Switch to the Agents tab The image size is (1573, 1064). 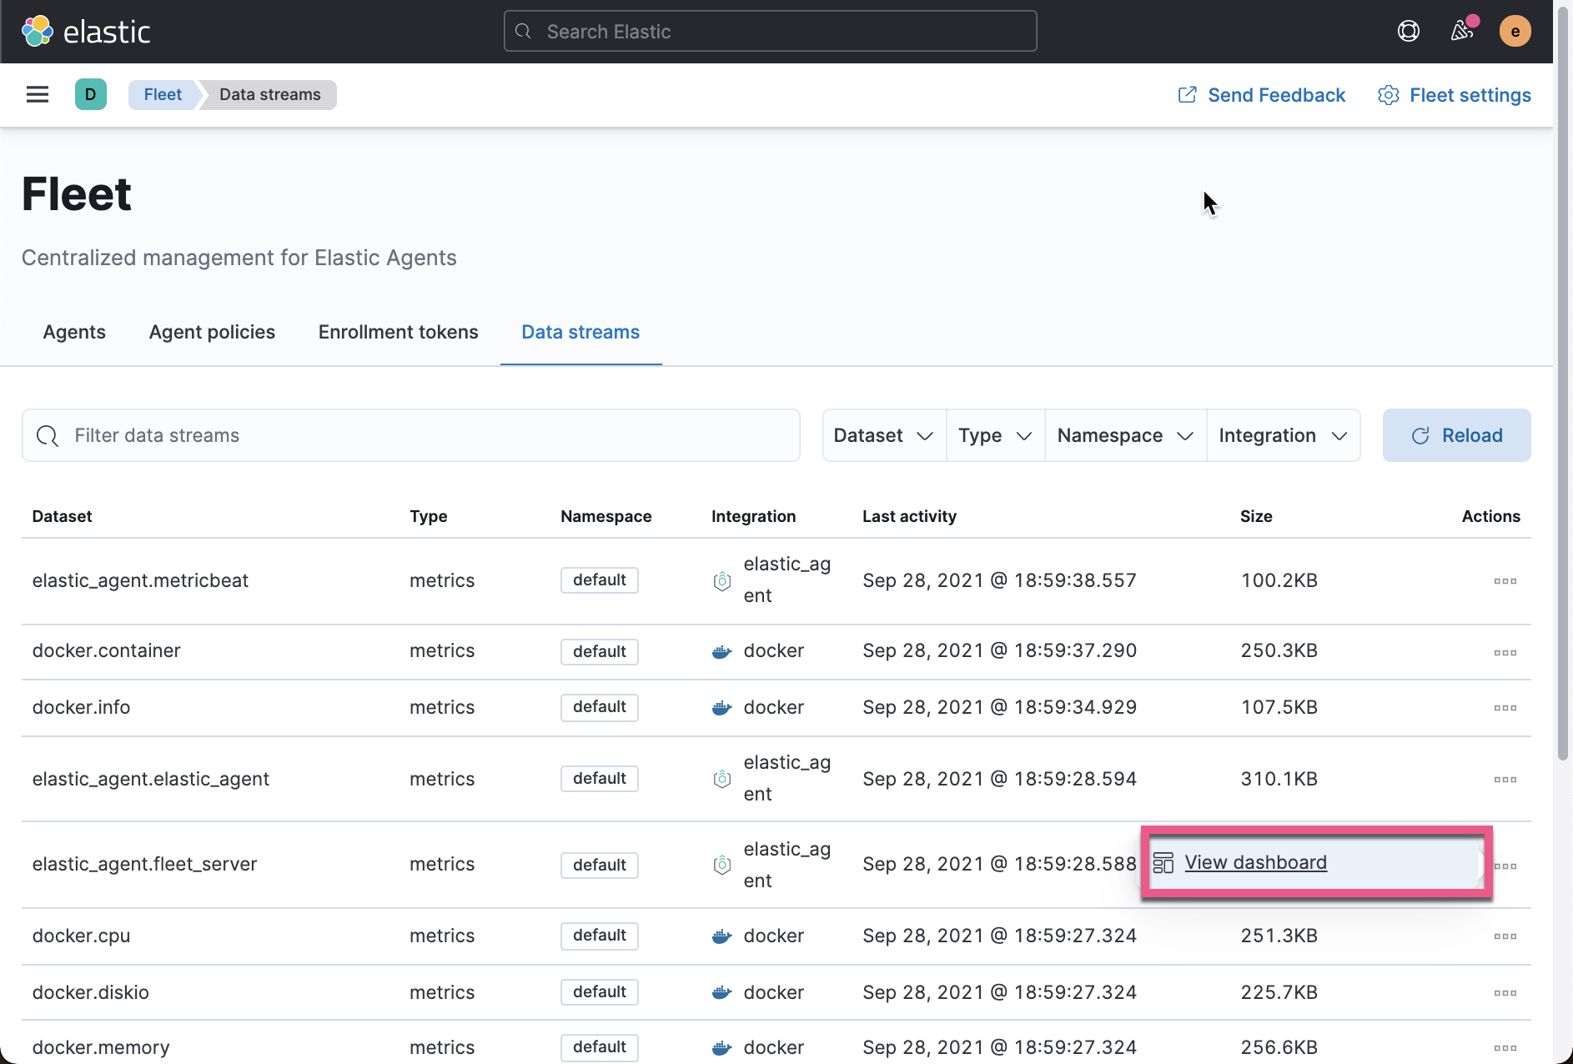click(74, 332)
